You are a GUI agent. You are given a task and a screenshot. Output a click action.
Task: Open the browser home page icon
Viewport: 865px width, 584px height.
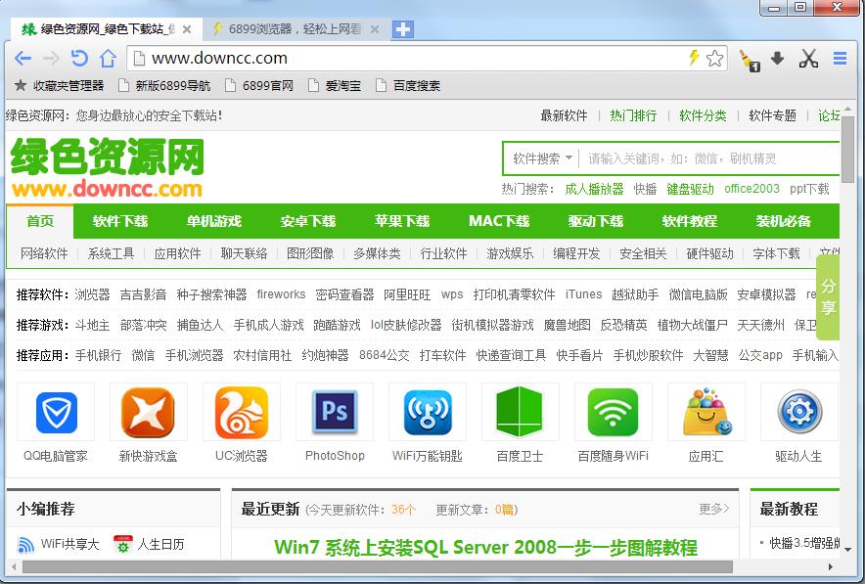pyautogui.click(x=108, y=58)
